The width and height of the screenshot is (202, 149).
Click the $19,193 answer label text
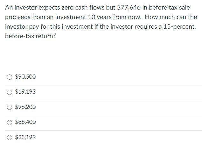25,92
